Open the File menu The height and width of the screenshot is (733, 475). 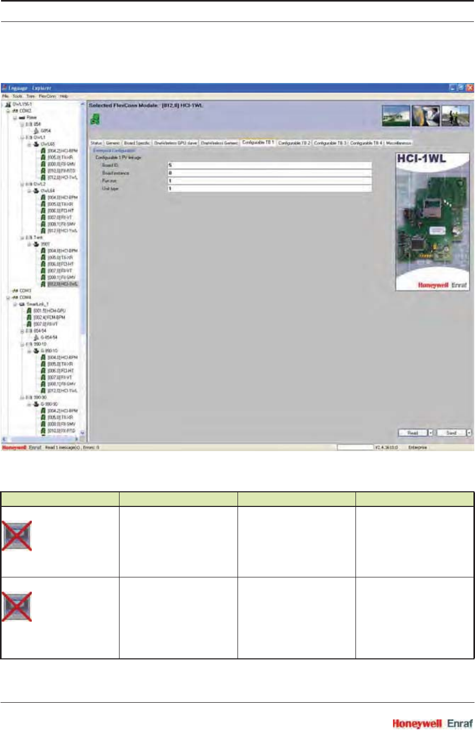(5, 97)
